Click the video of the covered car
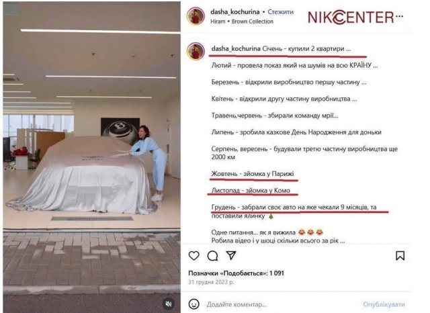 tap(91, 156)
